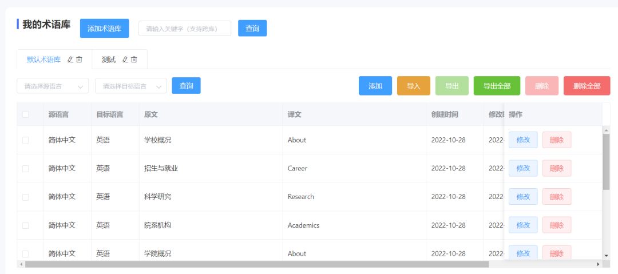Click 查询 next to the keyword search box
This screenshot has width=618, height=274.
click(252, 29)
